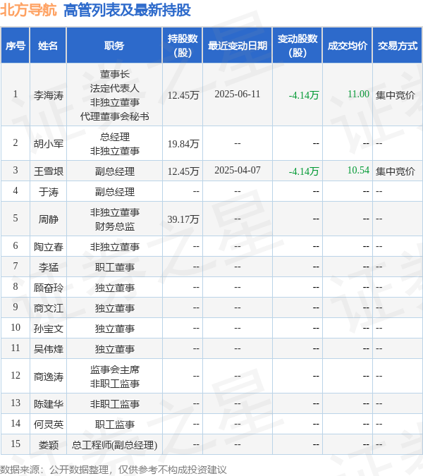423x476 pixels.
Task: Click 12.45万 in 李海涛's row
Action: click(183, 95)
